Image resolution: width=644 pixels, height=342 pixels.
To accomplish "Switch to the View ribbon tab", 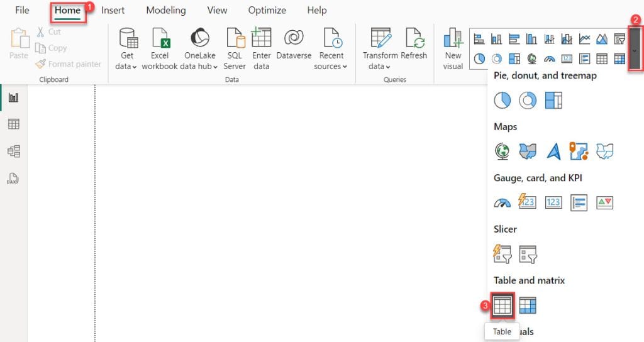I will 217,10.
